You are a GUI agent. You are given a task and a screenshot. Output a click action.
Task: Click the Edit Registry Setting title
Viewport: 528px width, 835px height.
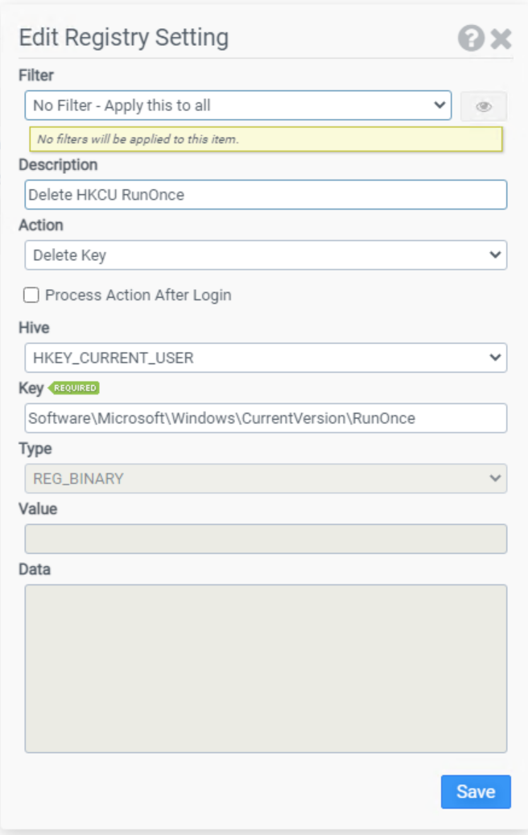(123, 38)
